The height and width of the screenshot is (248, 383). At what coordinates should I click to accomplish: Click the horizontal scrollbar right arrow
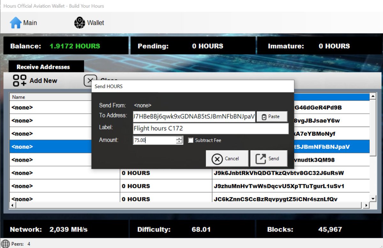click(366, 206)
